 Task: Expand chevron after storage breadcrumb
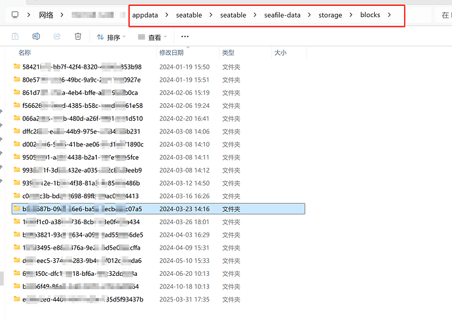tap(351, 15)
